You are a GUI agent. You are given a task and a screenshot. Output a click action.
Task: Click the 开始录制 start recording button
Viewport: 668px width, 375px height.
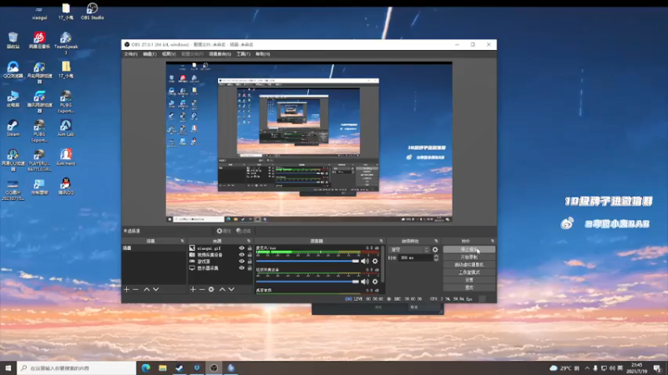pyautogui.click(x=468, y=257)
